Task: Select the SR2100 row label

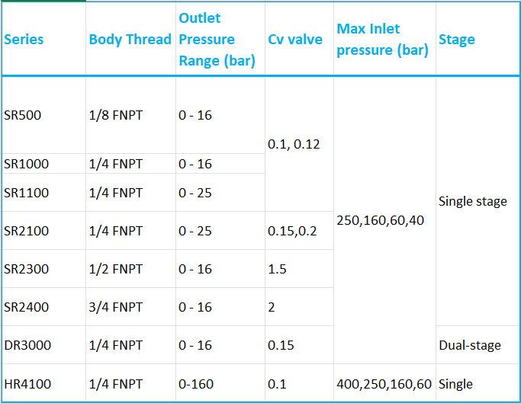Action: [x=26, y=231]
